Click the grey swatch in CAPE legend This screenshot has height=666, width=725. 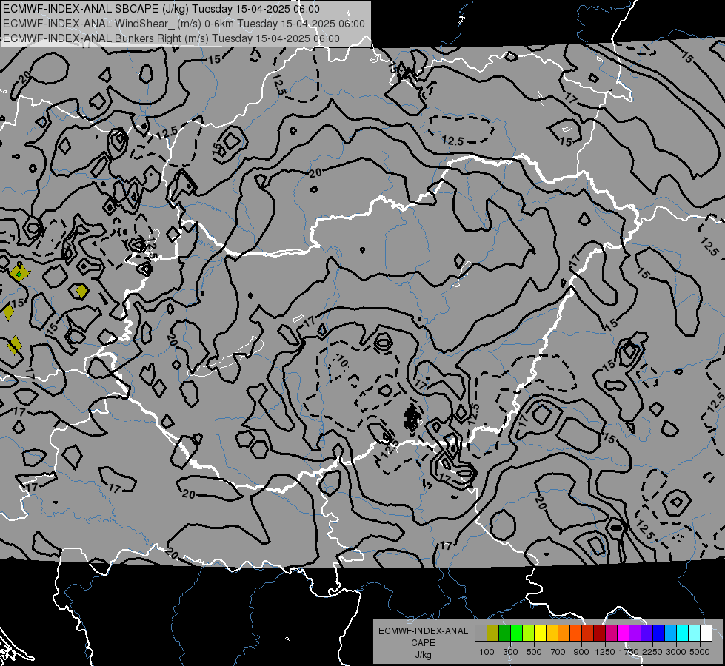481,633
